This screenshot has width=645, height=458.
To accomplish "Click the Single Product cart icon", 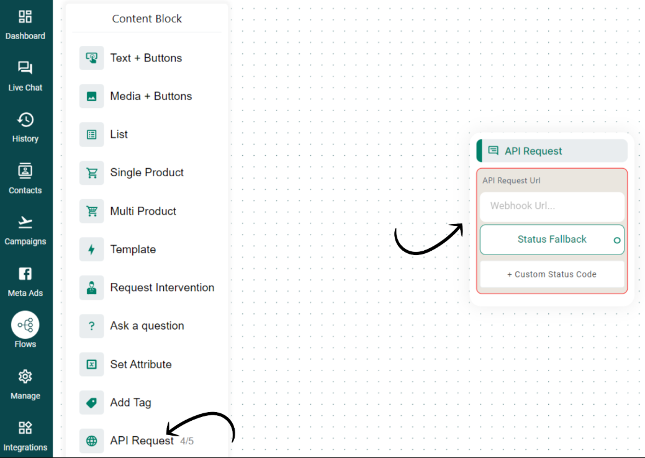I will 92,173.
